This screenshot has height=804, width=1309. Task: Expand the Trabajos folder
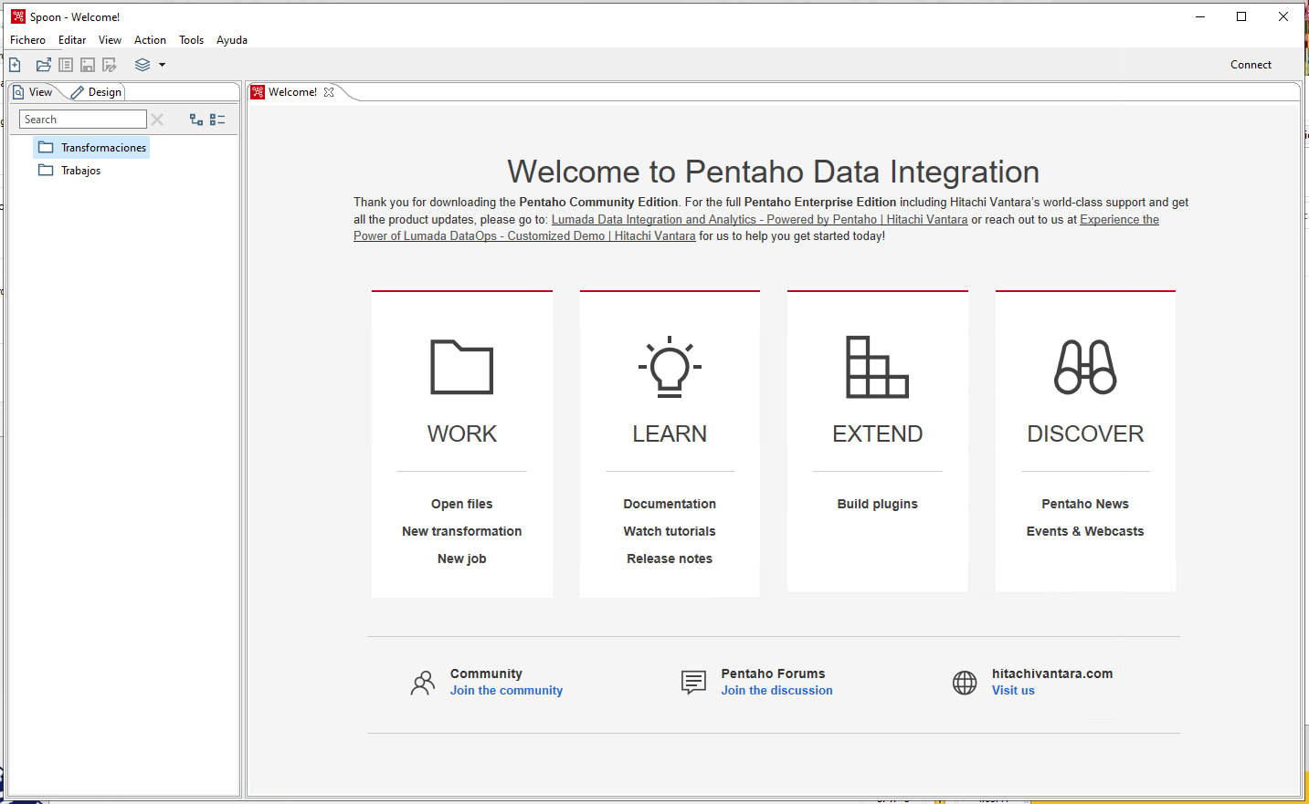(x=80, y=170)
